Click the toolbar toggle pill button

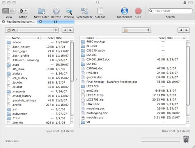190,3
